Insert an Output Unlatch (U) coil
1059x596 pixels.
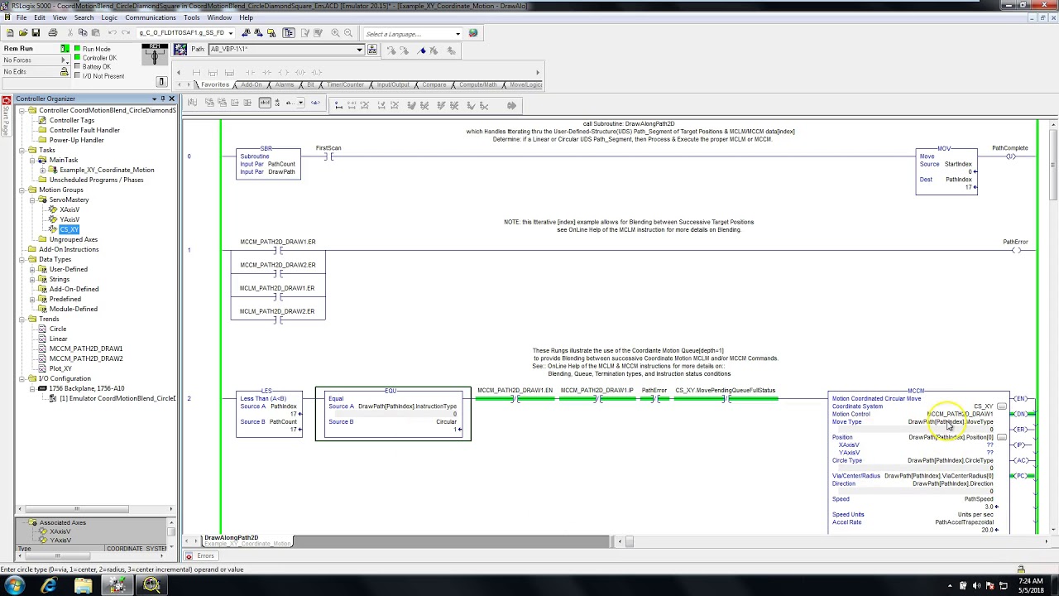[300, 72]
